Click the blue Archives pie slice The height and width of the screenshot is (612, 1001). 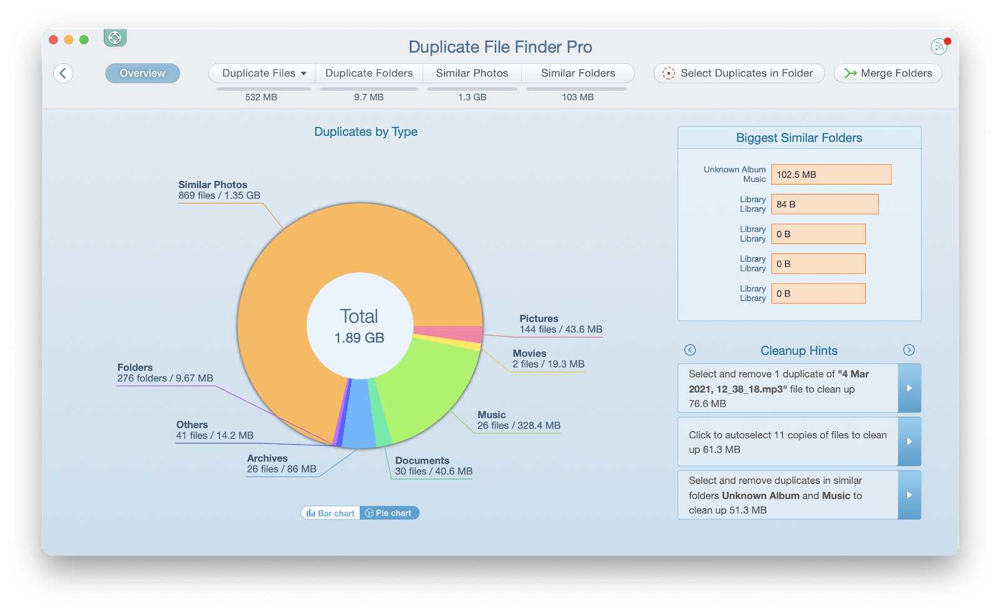[358, 414]
